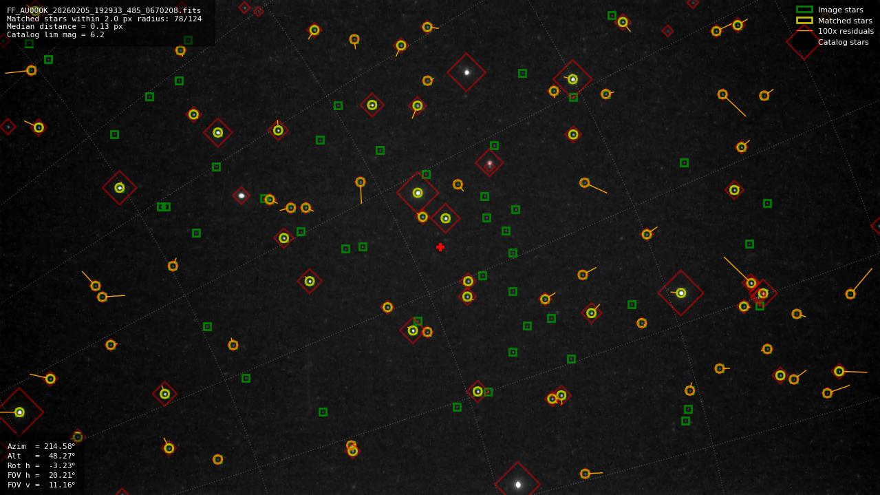
Task: Click the orange 100x residuals legend line
Action: 804,31
